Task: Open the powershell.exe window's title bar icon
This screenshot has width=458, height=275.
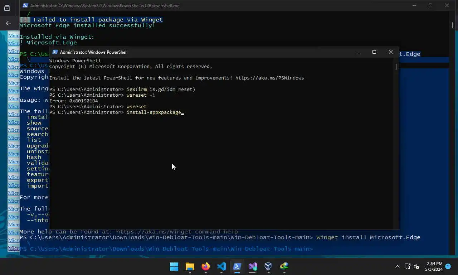Action: point(25,6)
